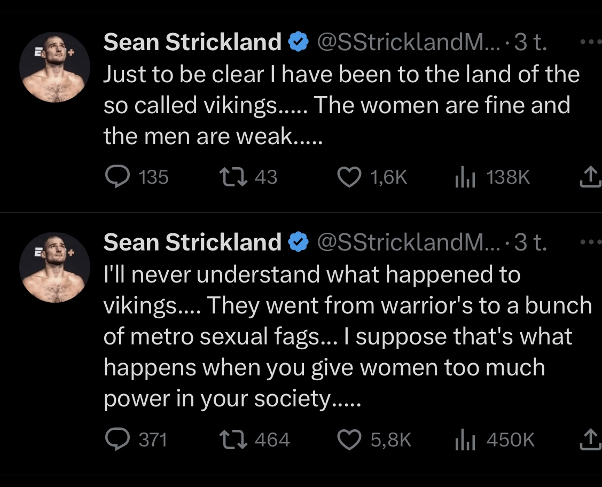Open the three-dot menu on the first tweet
The height and width of the screenshot is (487, 602).
point(590,41)
